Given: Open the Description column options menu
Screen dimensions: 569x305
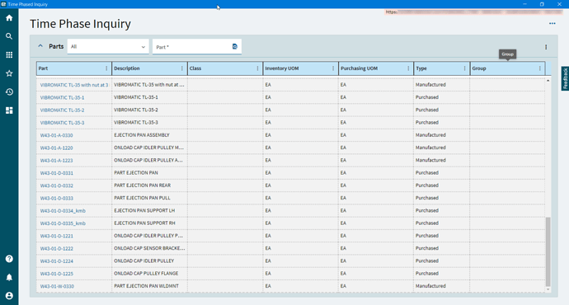Looking at the screenshot, I should pos(181,68).
